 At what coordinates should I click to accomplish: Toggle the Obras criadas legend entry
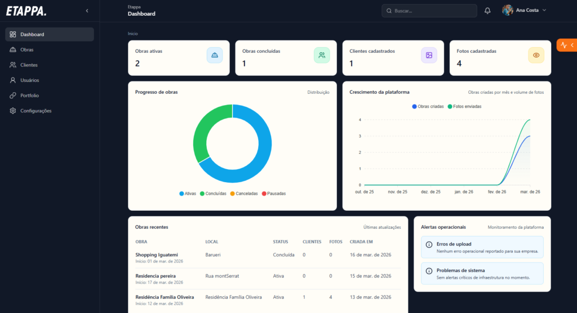[428, 106]
